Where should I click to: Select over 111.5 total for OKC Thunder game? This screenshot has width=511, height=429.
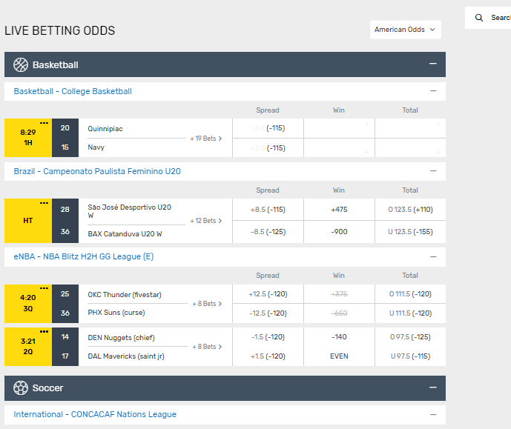click(410, 294)
